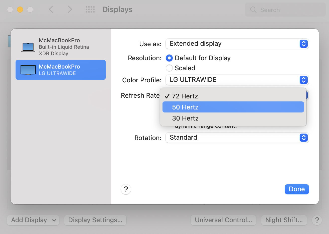The image size is (329, 234).
Task: Open the show-all preferences grid
Action: pos(90,10)
